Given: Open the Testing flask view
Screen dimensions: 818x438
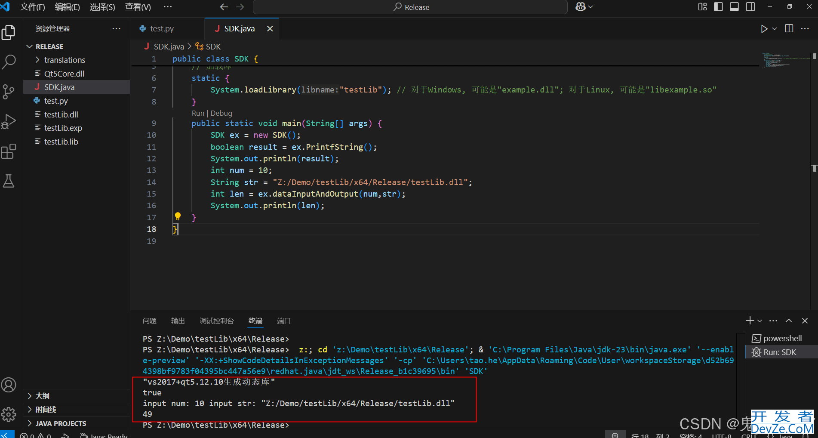Looking at the screenshot, I should pos(9,181).
